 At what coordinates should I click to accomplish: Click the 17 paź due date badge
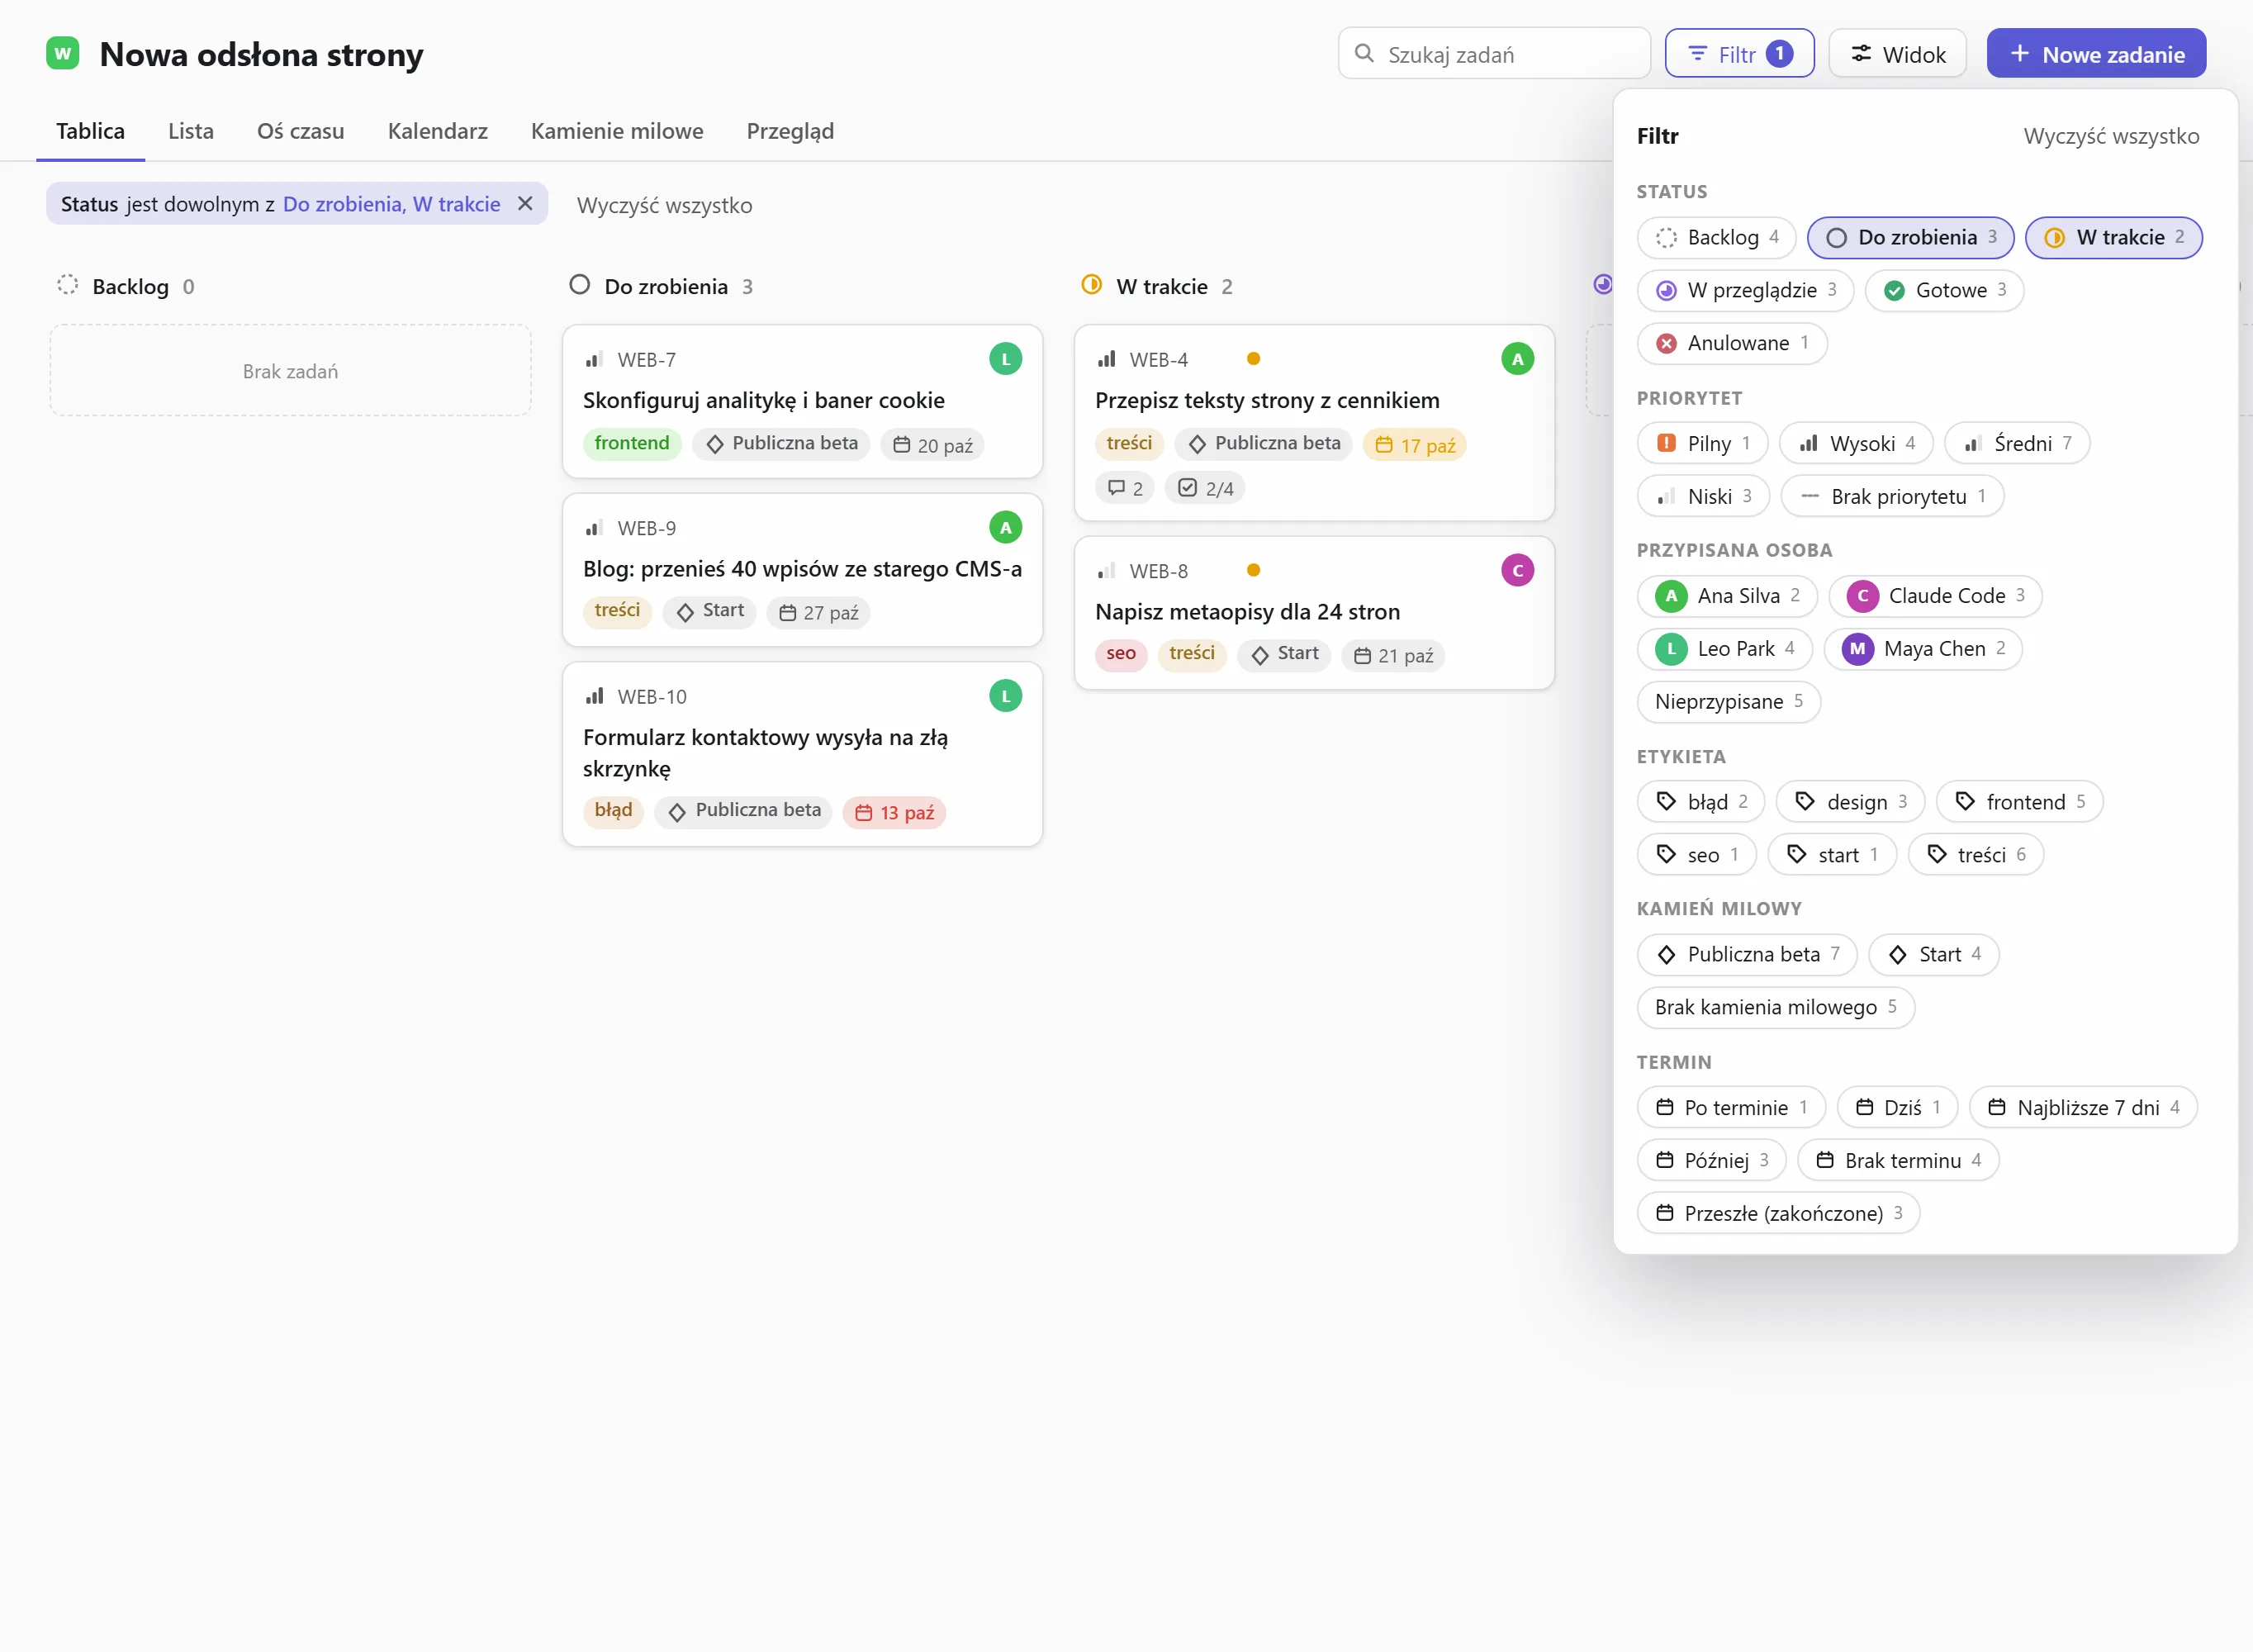coord(1415,445)
